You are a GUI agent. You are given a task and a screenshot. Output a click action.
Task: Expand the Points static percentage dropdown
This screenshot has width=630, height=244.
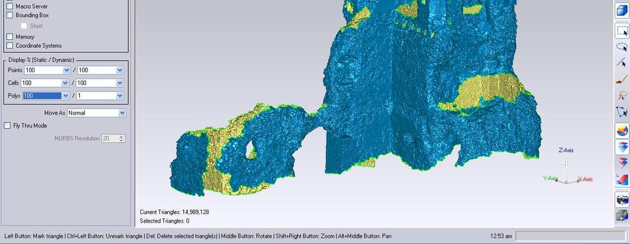[66, 70]
